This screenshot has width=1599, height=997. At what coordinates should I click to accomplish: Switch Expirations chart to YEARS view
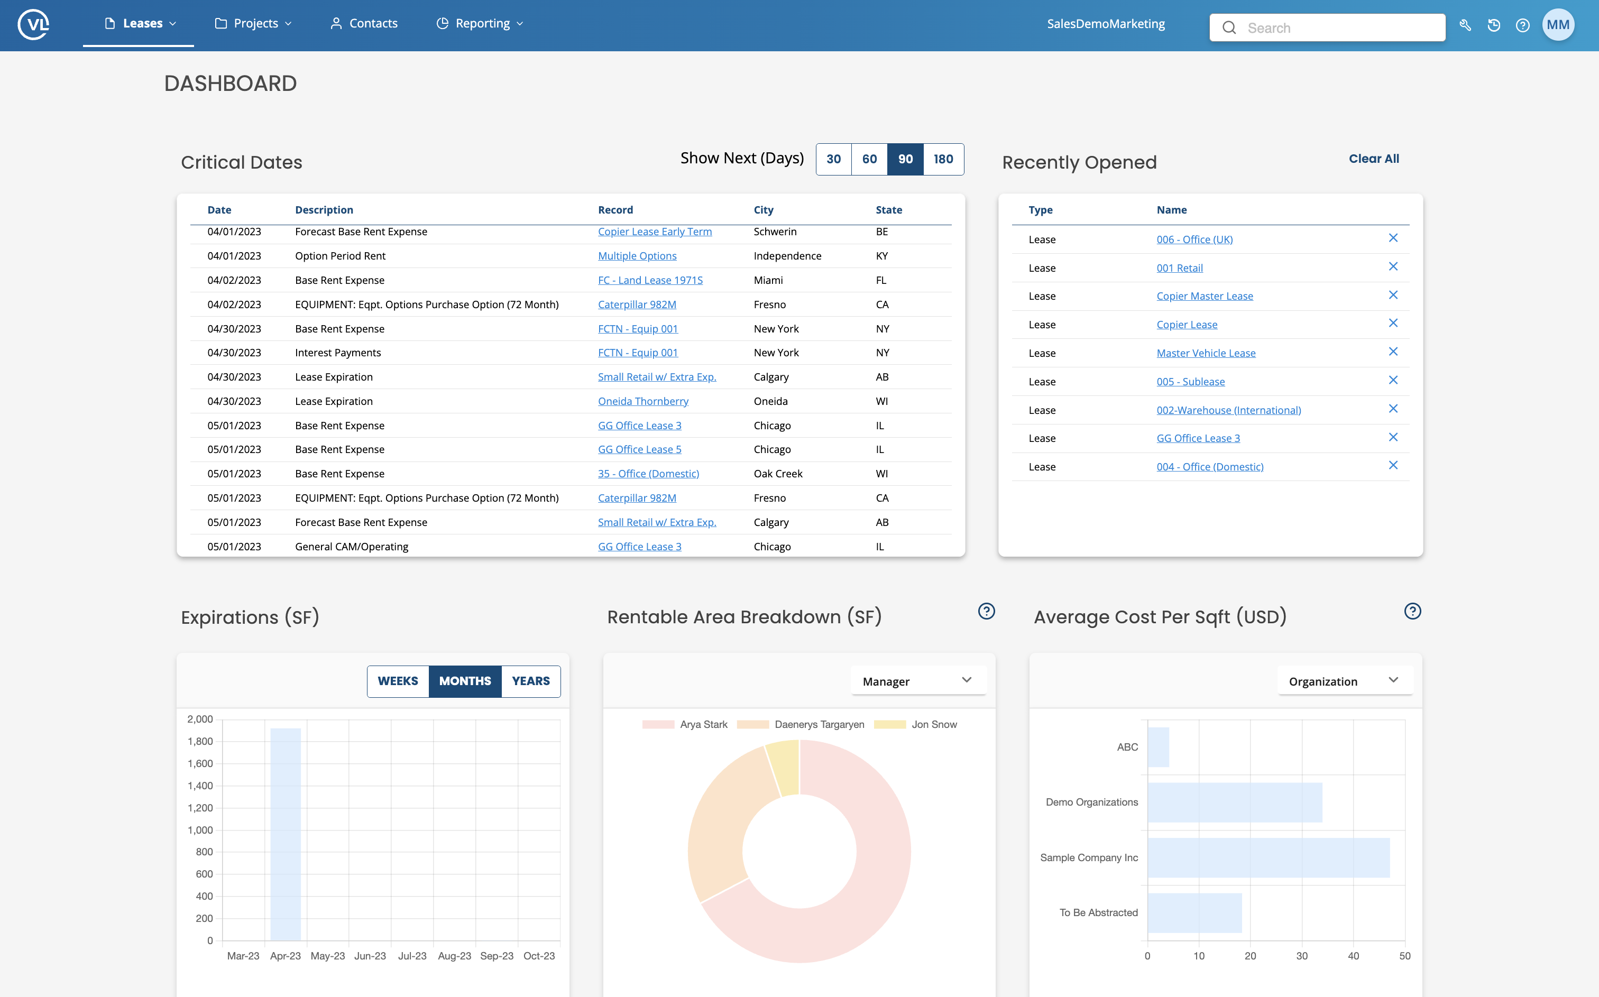(x=531, y=681)
